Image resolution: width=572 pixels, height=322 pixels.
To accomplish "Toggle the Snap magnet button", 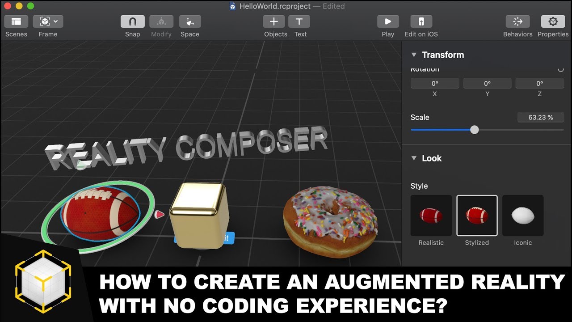I will (x=133, y=21).
